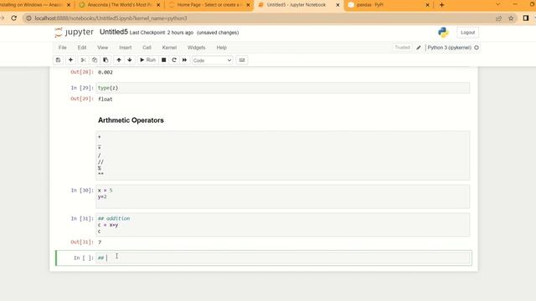Click the Out[31] output value 7
536x301 pixels.
tap(100, 242)
